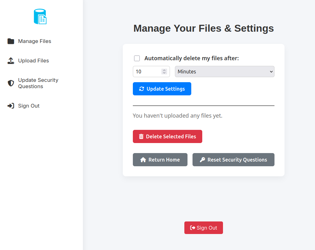Click the upload icon beside Upload Files
Image resolution: width=315 pixels, height=250 pixels.
11,61
